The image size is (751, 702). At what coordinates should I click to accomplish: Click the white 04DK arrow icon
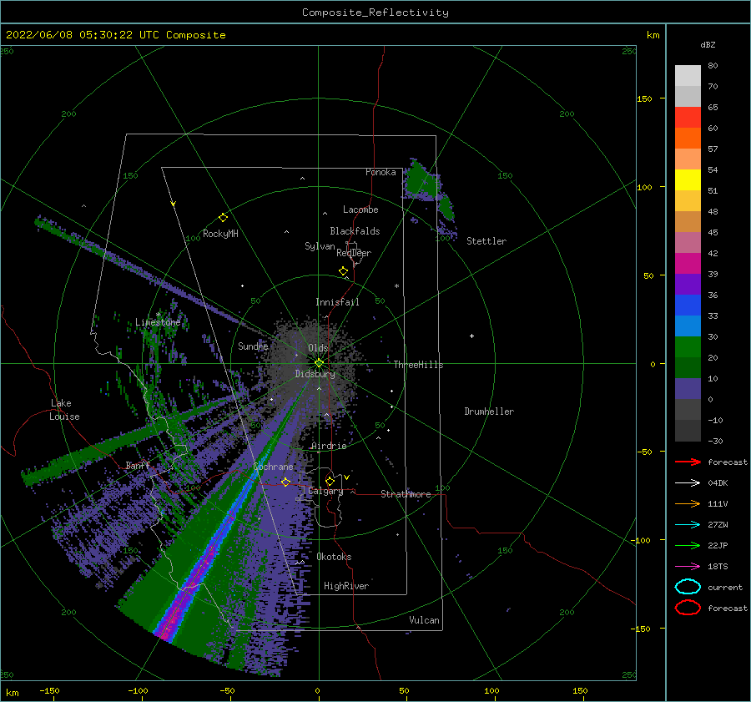pos(688,482)
